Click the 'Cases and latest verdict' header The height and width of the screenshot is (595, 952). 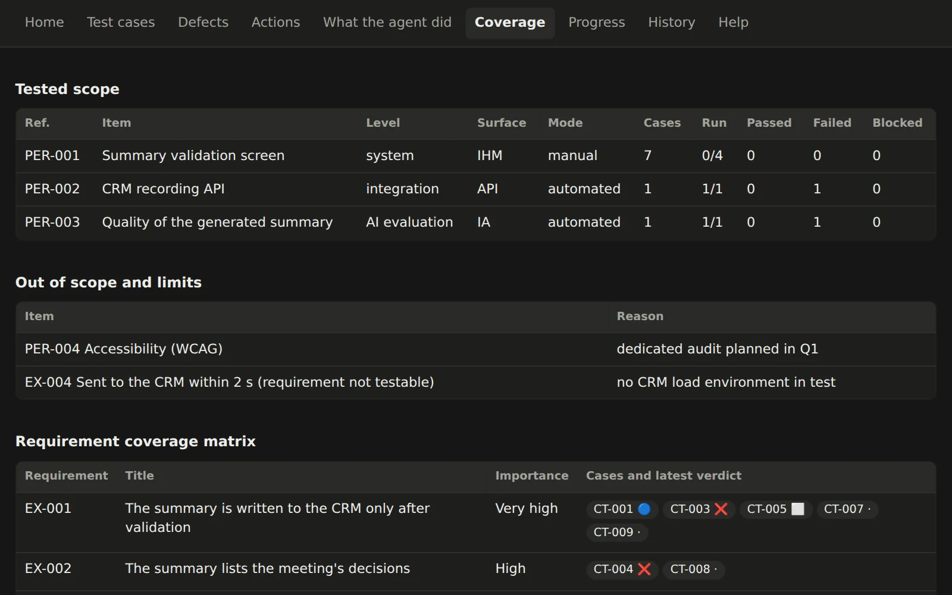663,476
